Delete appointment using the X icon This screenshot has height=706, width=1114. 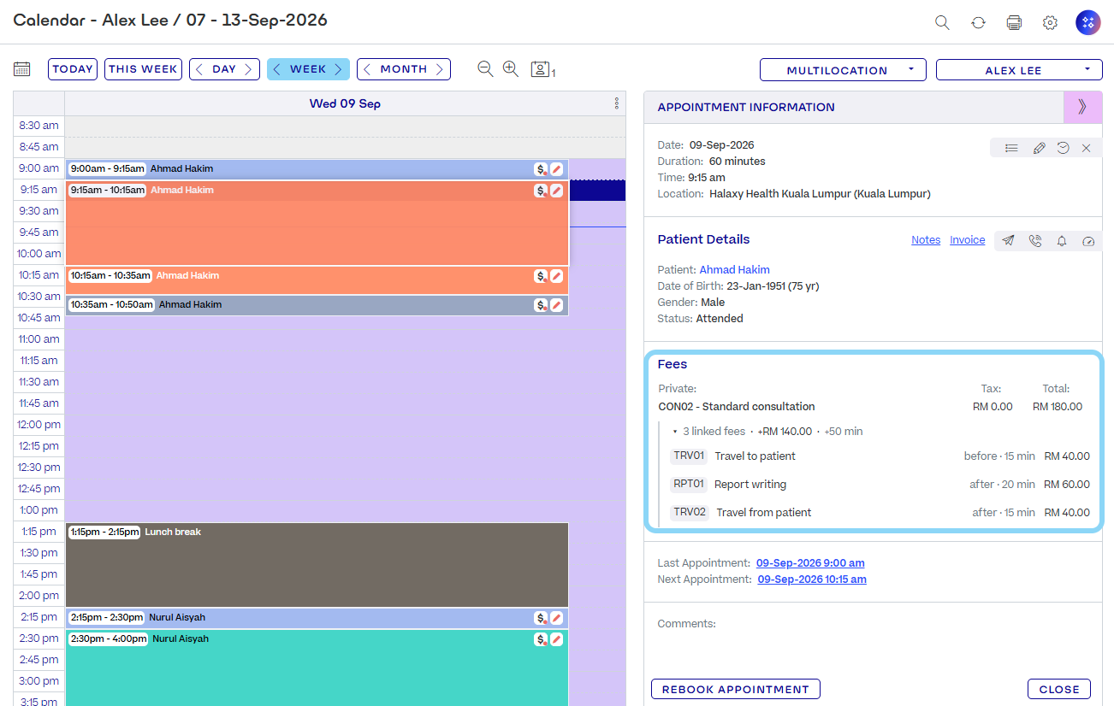tap(1087, 148)
